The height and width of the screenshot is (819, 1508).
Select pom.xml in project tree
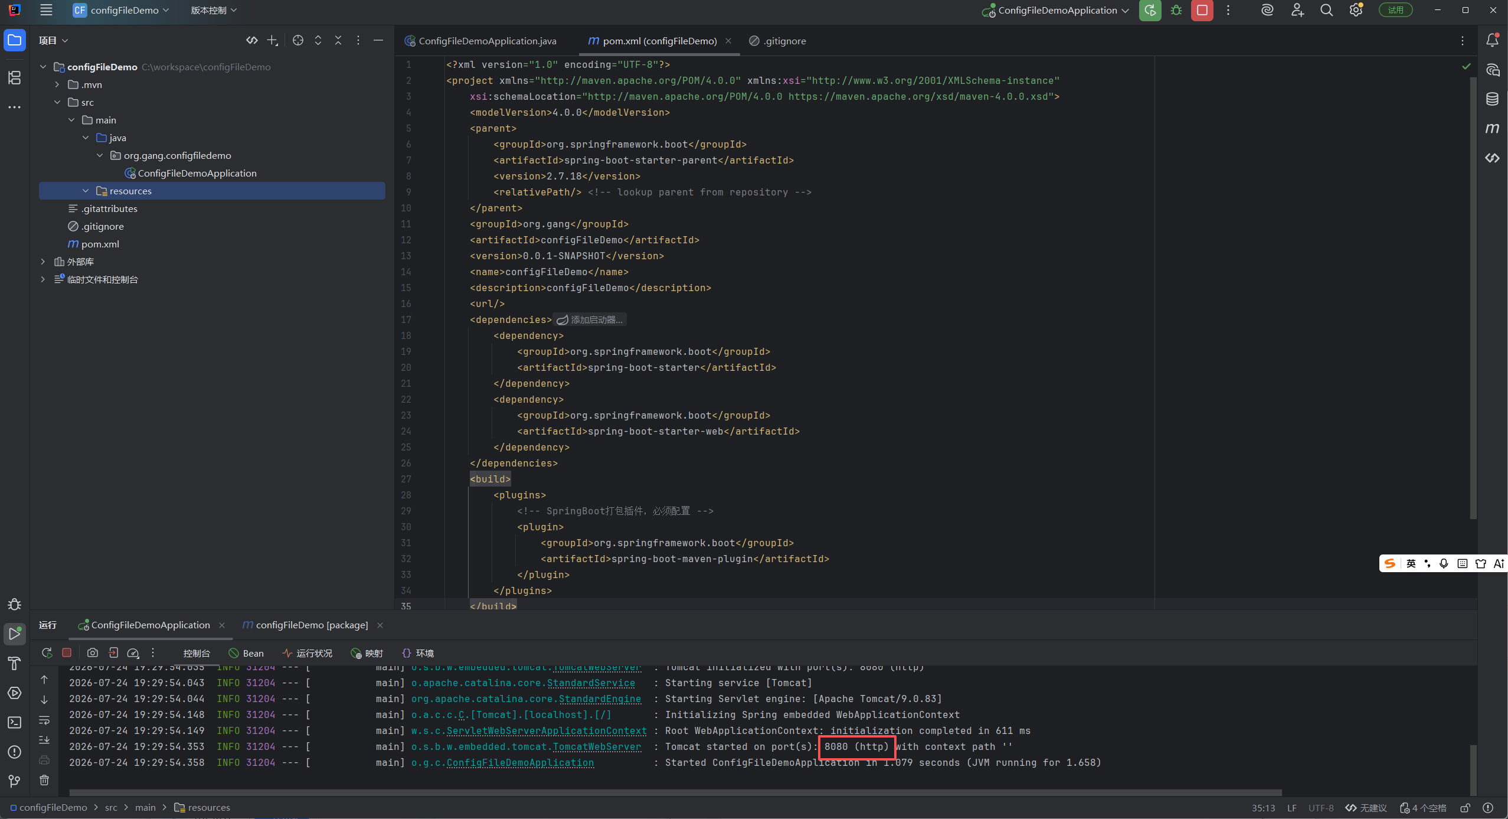(212, 244)
